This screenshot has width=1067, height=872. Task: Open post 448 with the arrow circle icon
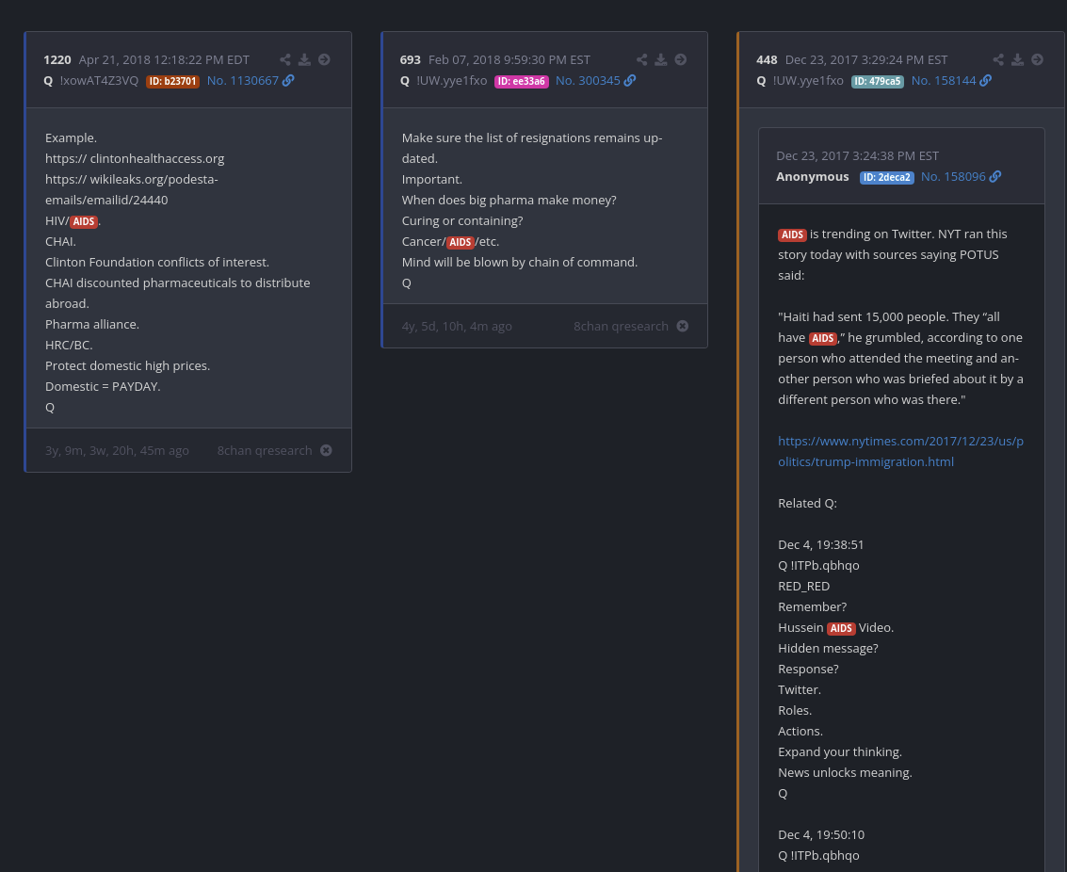[x=1037, y=60]
